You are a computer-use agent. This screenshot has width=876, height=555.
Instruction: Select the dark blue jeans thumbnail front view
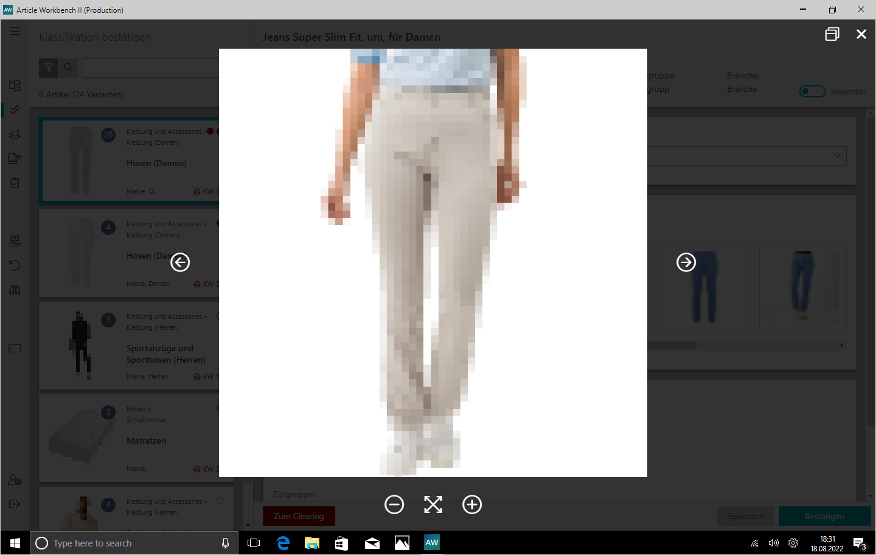[706, 287]
